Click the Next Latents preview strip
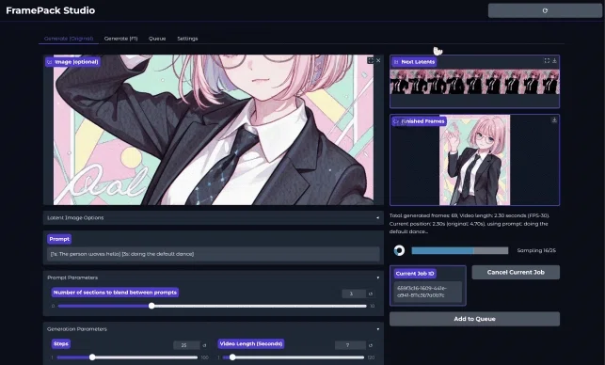The height and width of the screenshot is (365, 605). pyautogui.click(x=474, y=82)
